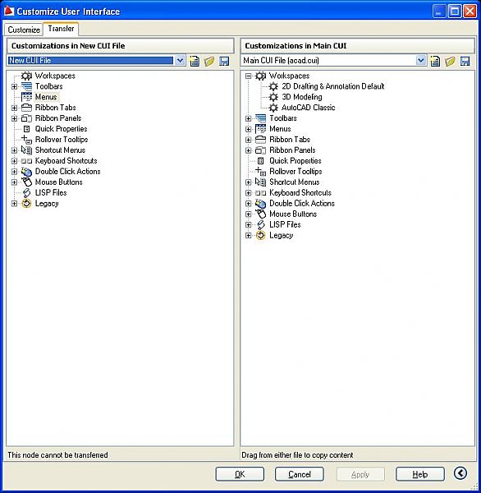Expand Legacy node in left tree
The width and height of the screenshot is (481, 493).
pos(14,204)
